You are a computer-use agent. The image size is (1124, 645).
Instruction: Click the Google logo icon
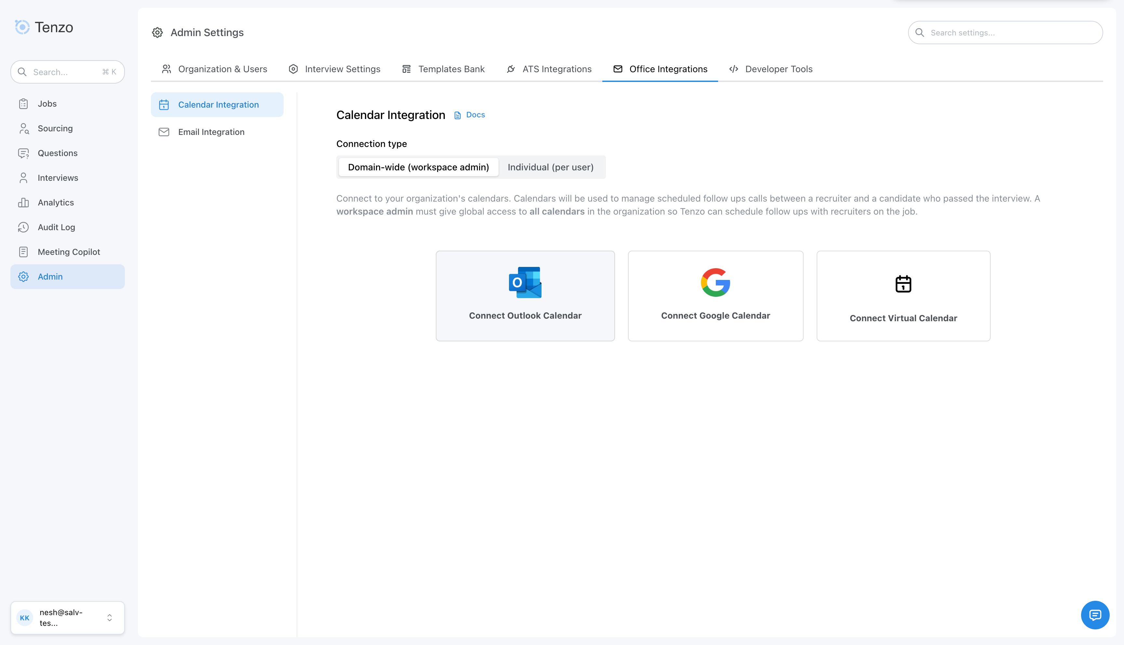coord(716,283)
